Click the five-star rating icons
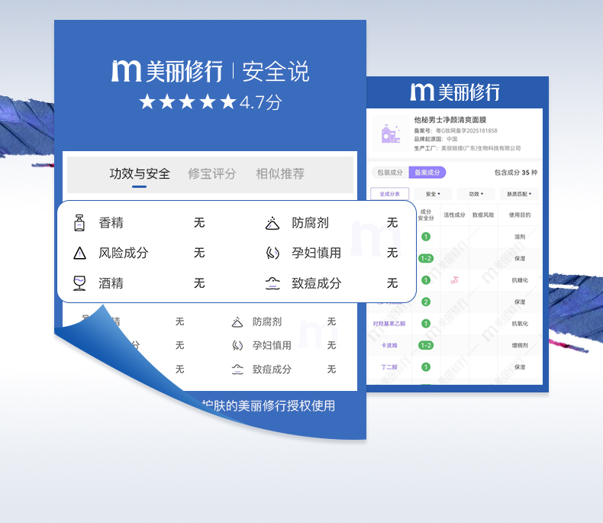The width and height of the screenshot is (603, 523). pos(187,102)
